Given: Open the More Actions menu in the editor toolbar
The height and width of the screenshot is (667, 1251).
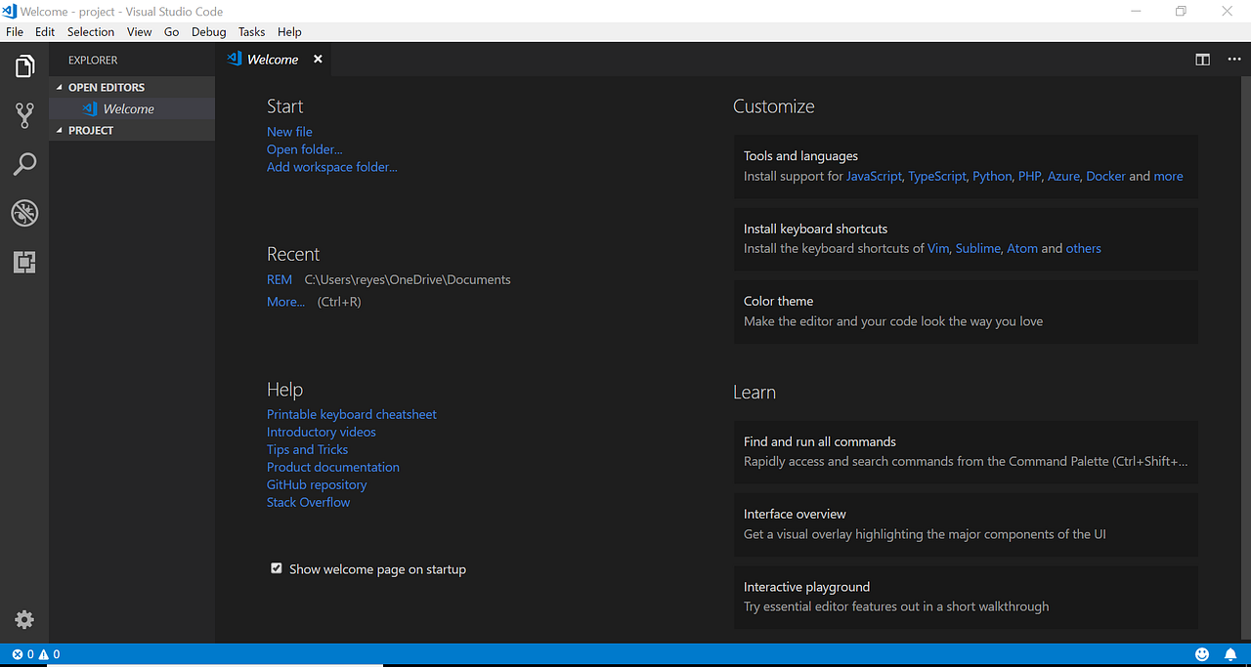Looking at the screenshot, I should point(1233,59).
